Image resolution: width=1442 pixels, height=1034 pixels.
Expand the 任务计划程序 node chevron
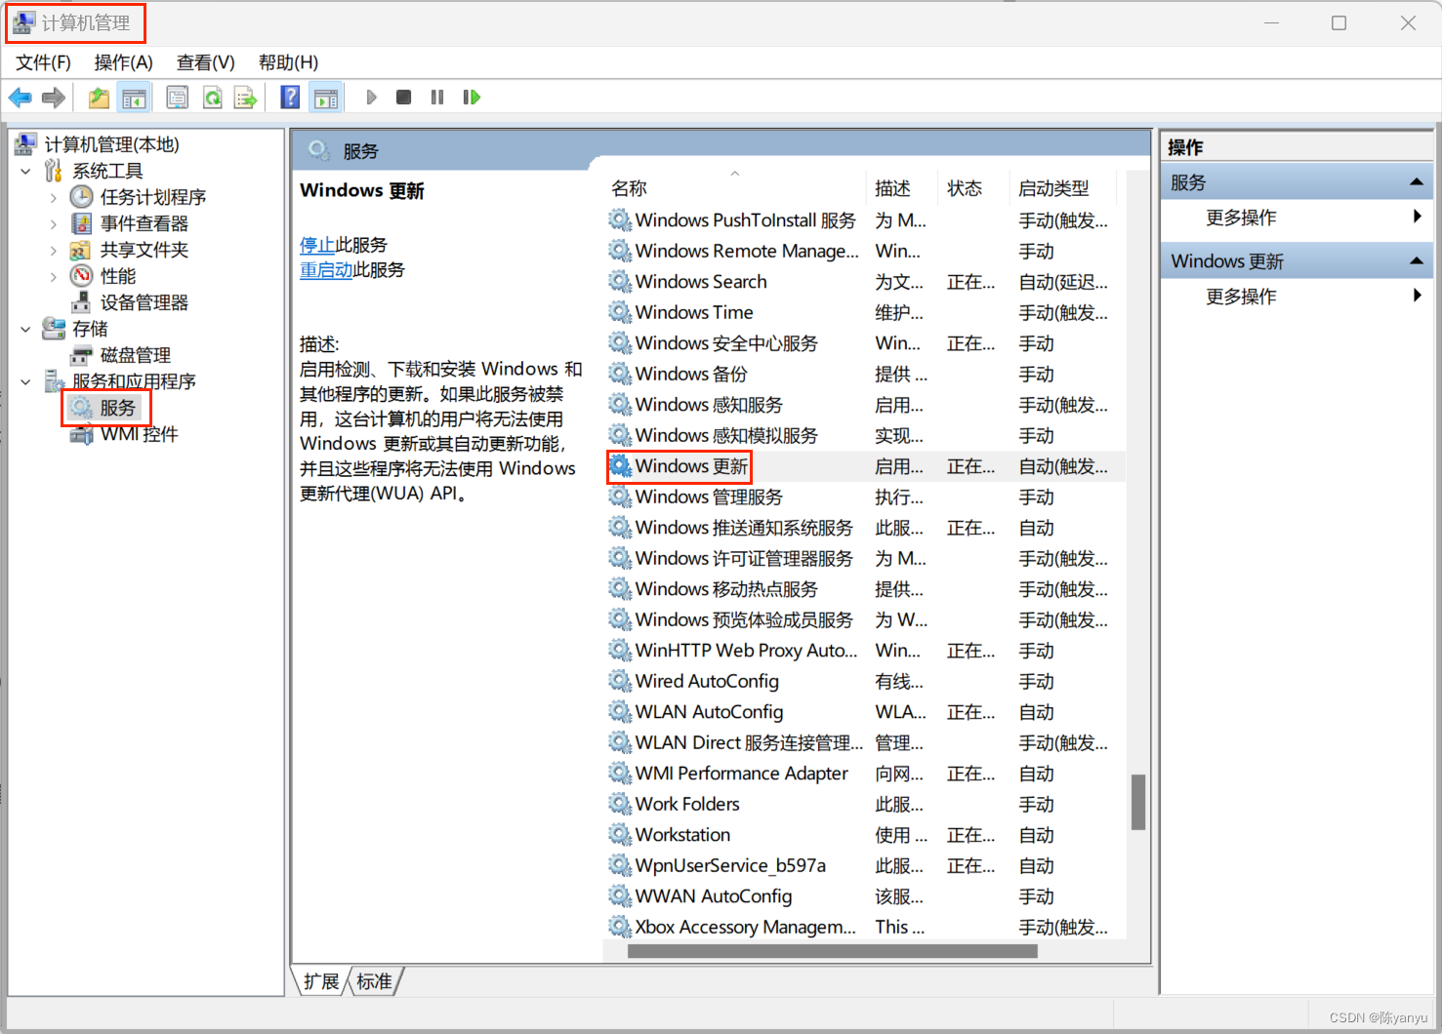(54, 197)
